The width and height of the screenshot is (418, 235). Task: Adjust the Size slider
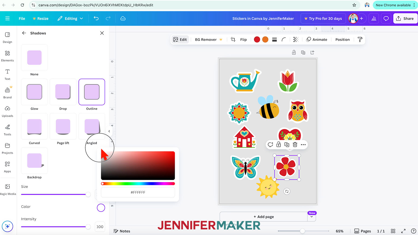click(x=56, y=194)
